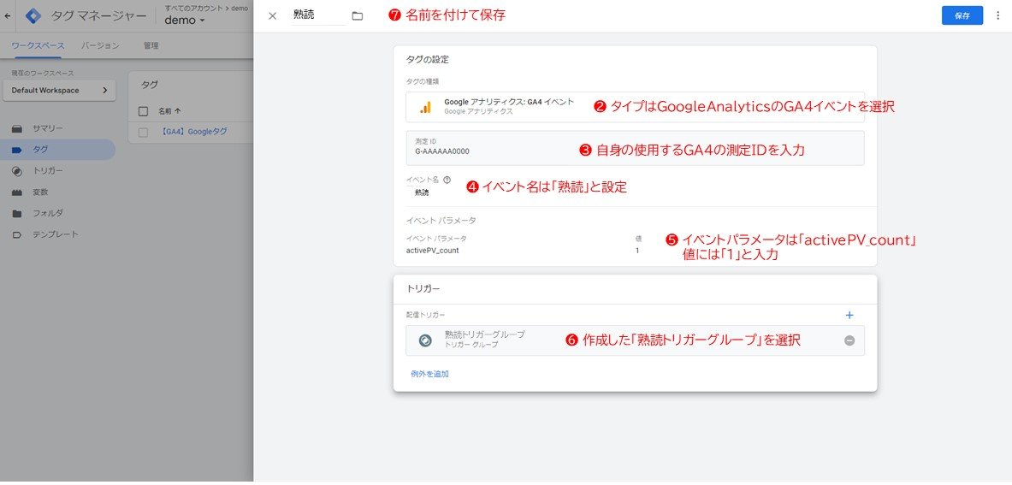Click the folder icon beside tag name

[x=358, y=16]
